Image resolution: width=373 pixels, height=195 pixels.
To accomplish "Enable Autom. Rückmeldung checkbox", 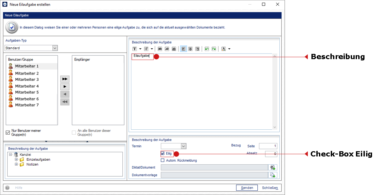I will (163, 160).
